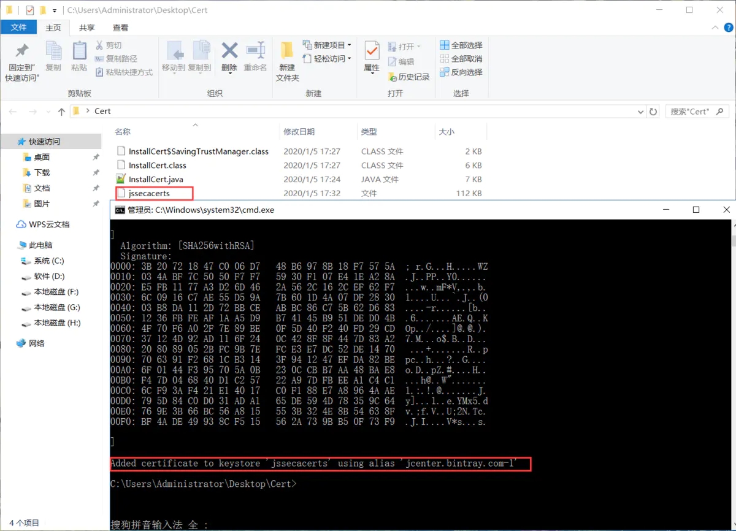736x531 pixels.
Task: Open Network (网络) in sidebar
Action: click(x=37, y=343)
